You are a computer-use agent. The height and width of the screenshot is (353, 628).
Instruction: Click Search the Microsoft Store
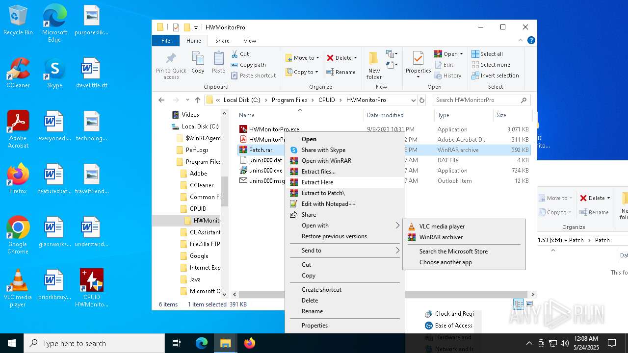(x=464, y=252)
